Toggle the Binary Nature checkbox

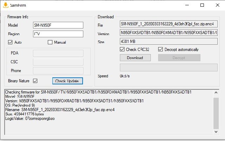coord(35,81)
